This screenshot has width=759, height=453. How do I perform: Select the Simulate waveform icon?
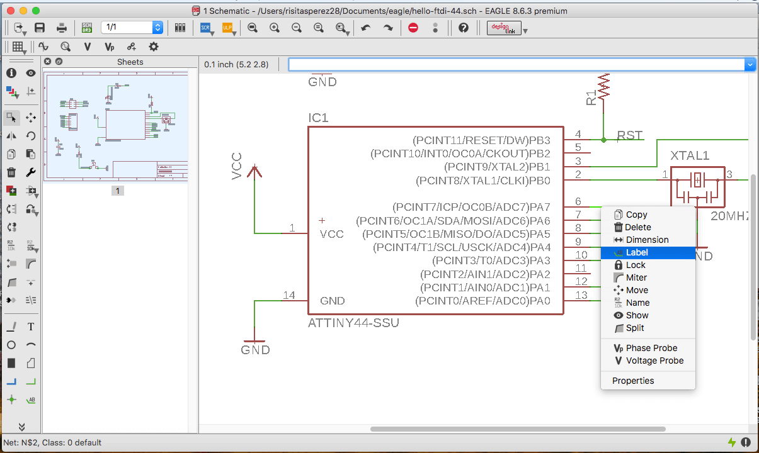pos(43,47)
